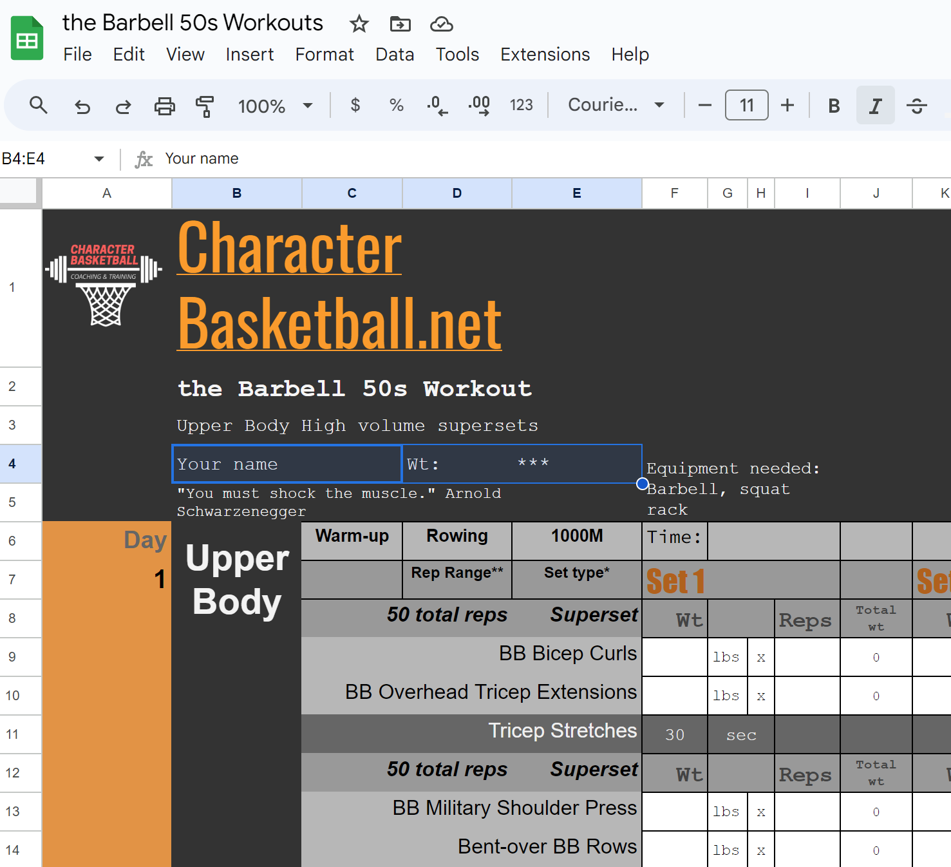The image size is (951, 867).
Task: Click the font size field showing 11
Action: coord(746,105)
